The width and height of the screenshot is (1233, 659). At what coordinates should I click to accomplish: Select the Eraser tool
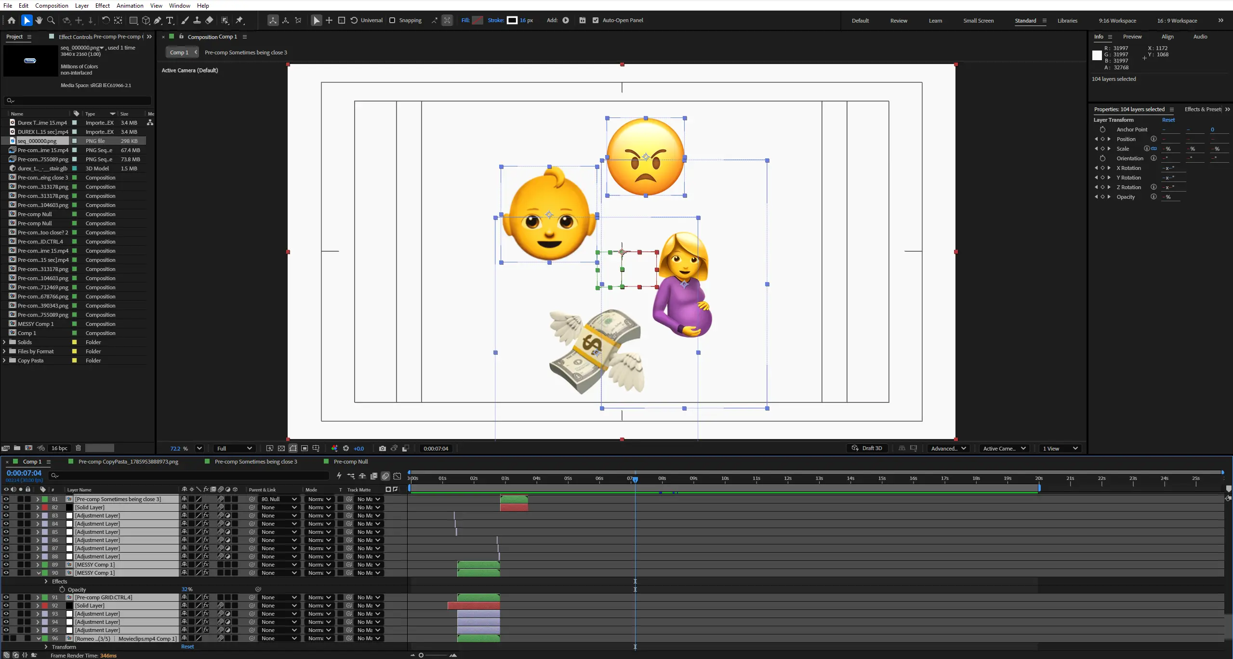tap(209, 20)
